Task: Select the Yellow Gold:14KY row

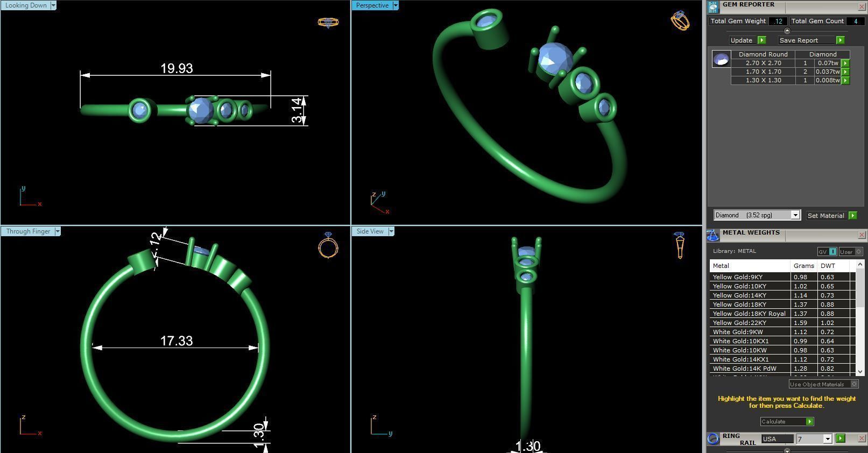Action: coord(782,295)
